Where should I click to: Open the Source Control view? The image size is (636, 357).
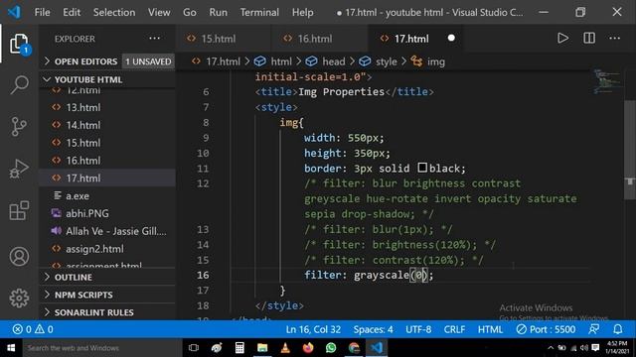tap(19, 127)
